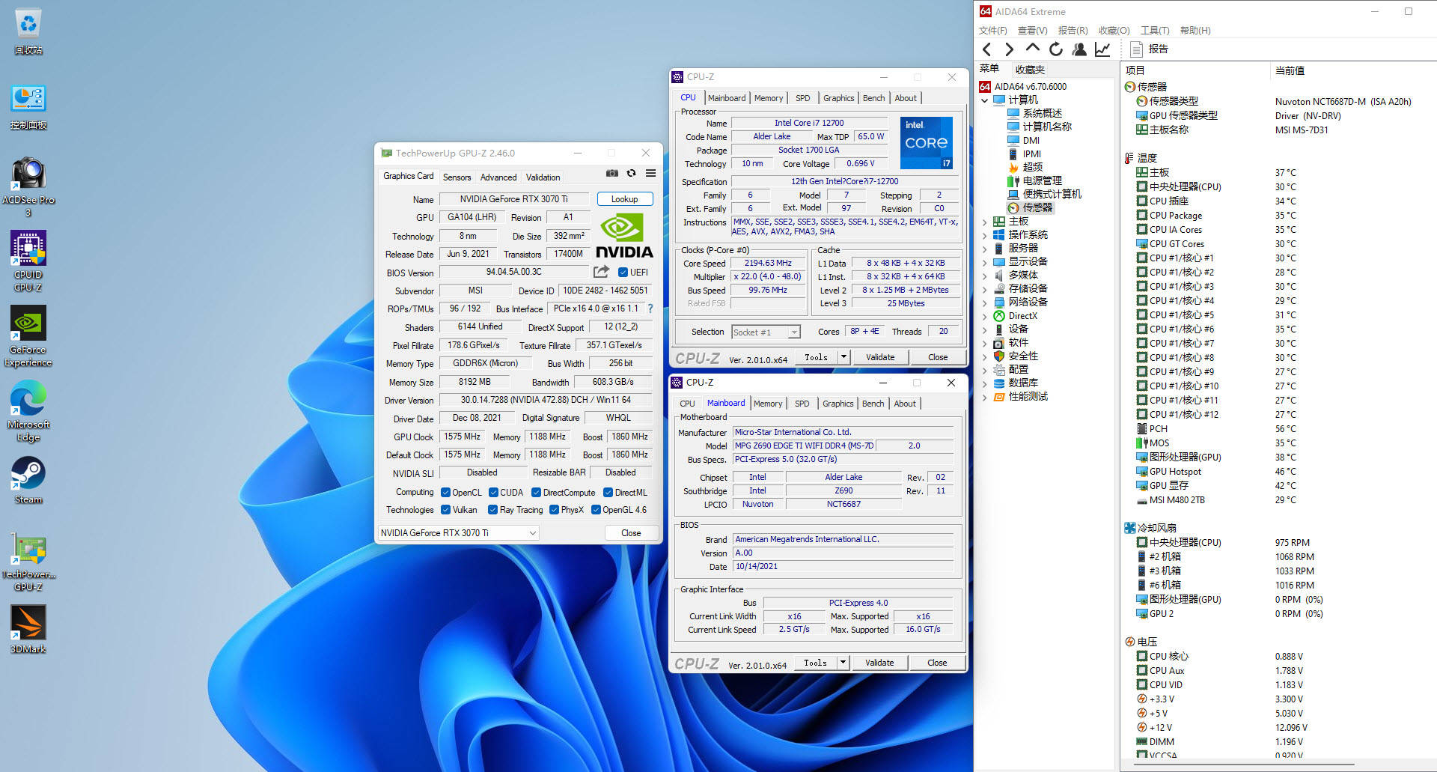
Task: Click AIDA64 user profile toolbar icon
Action: 1079,49
